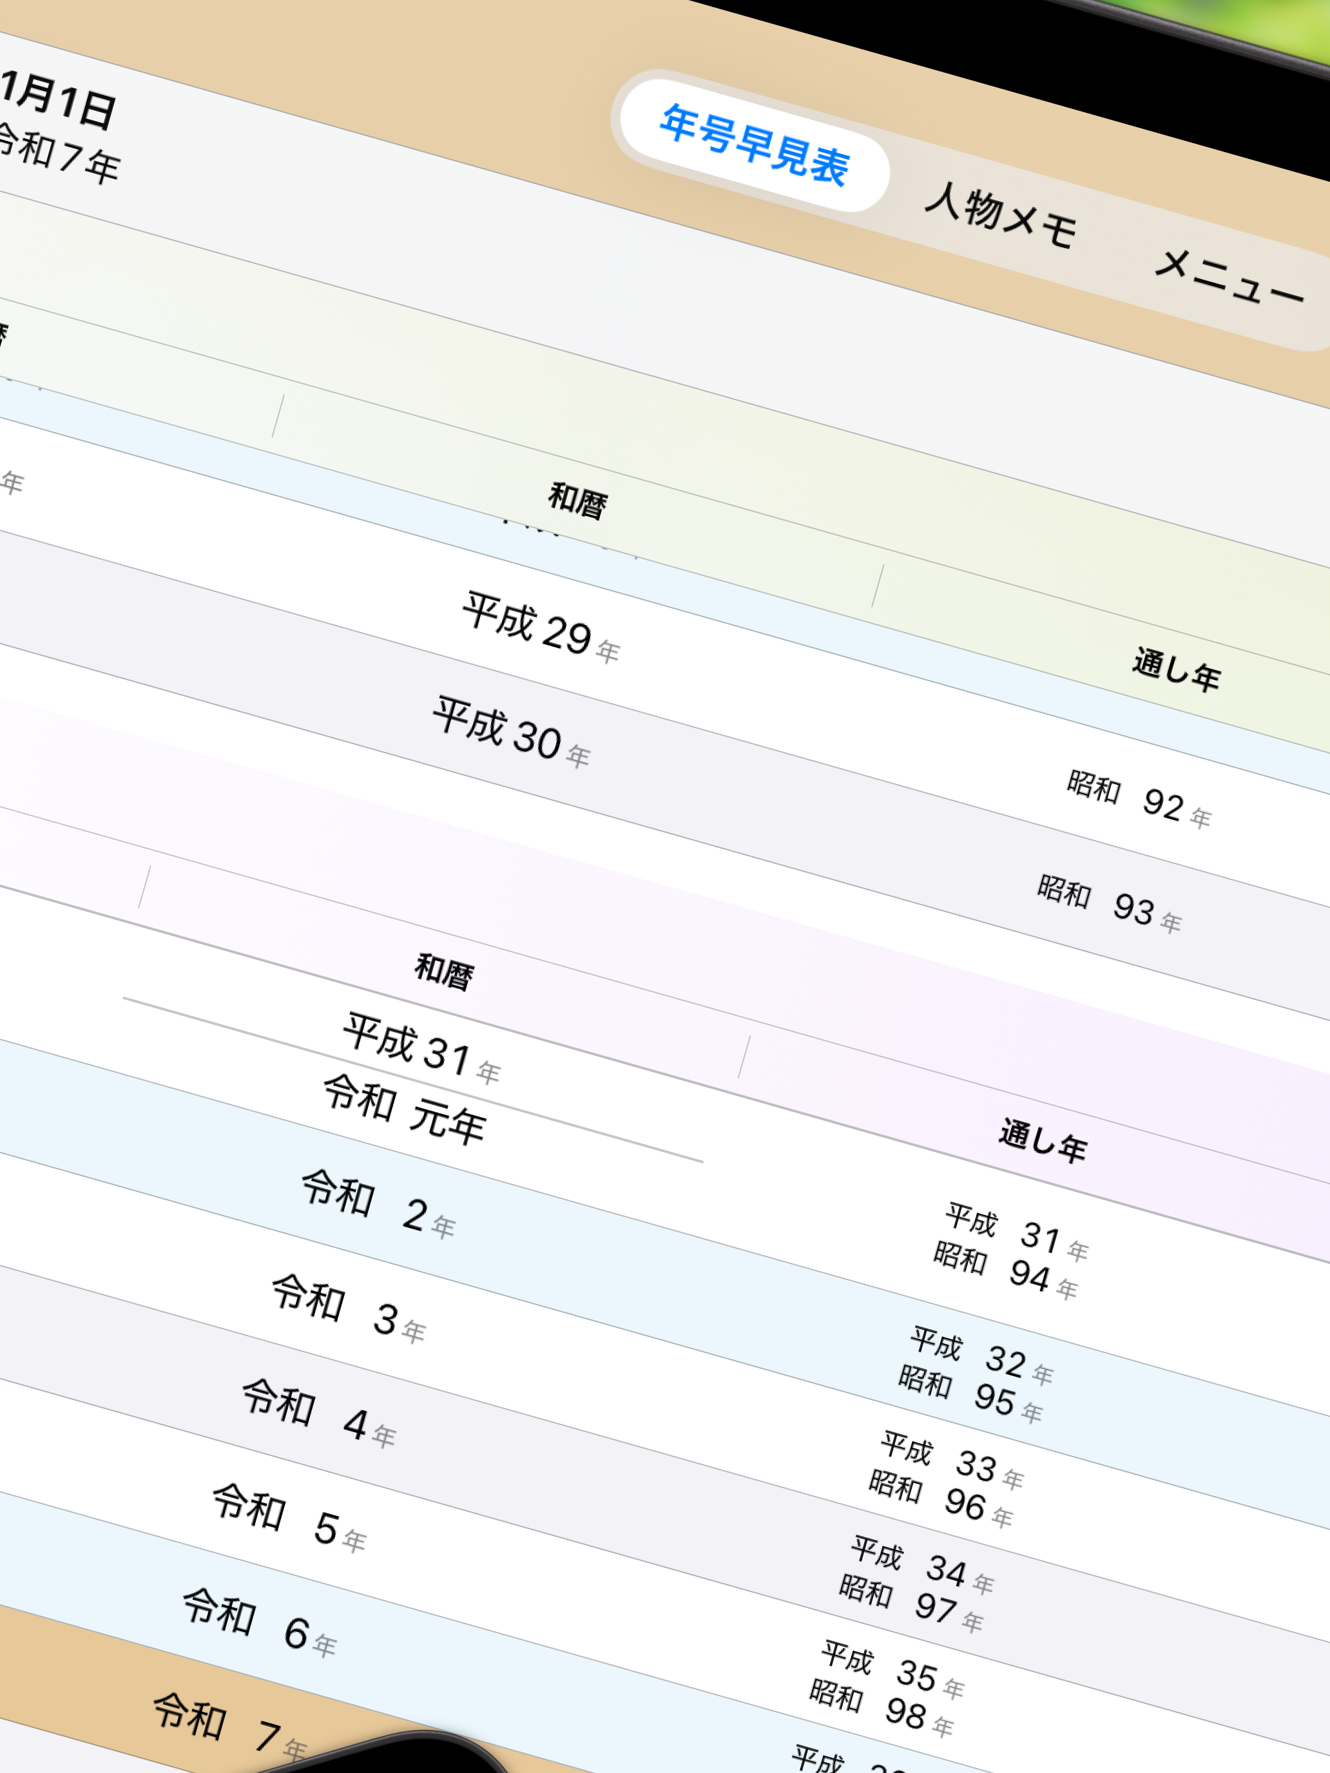Tap the lower 通し年 column header

[1042, 1140]
